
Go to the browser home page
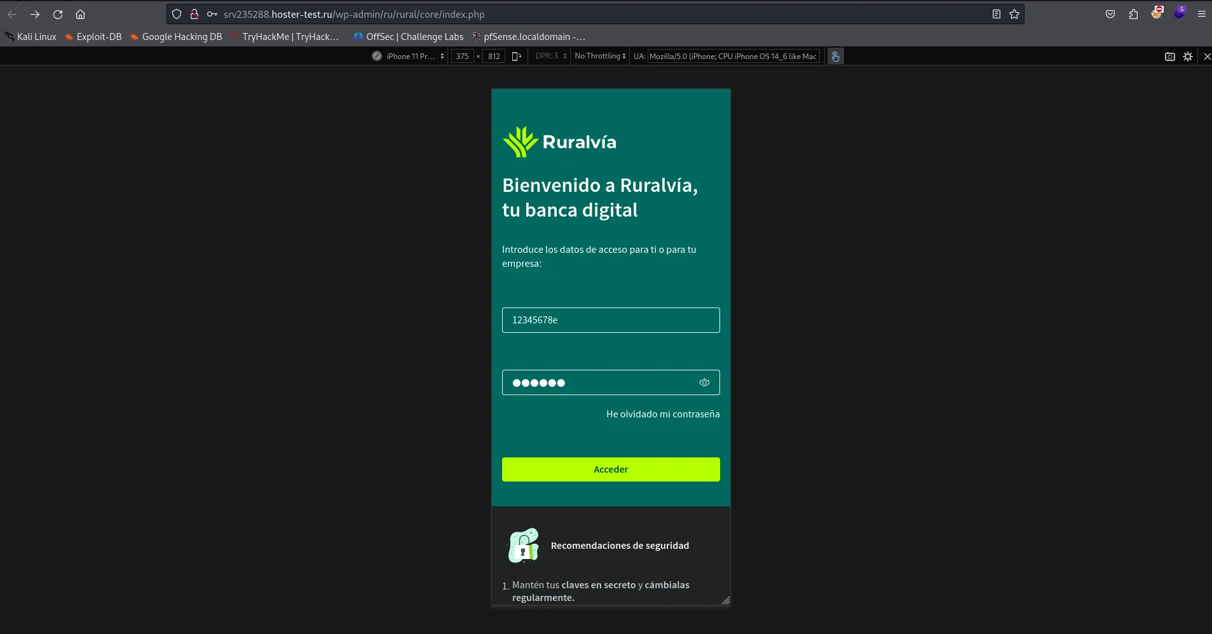coord(80,14)
